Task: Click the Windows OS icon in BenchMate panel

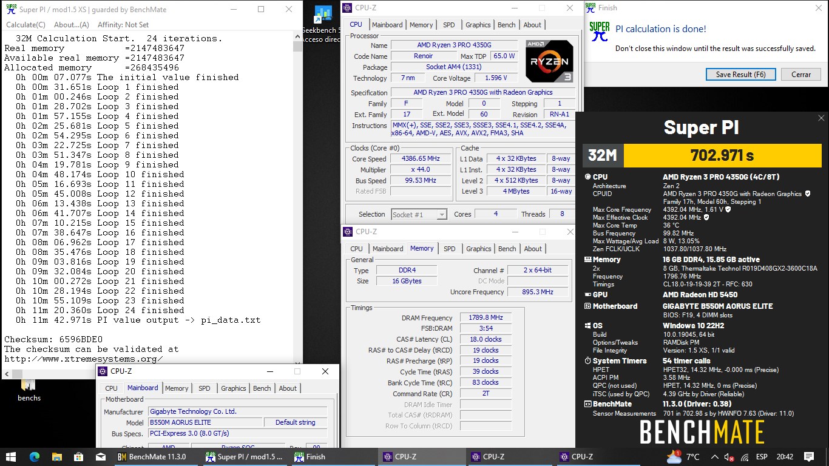Action: click(x=587, y=326)
